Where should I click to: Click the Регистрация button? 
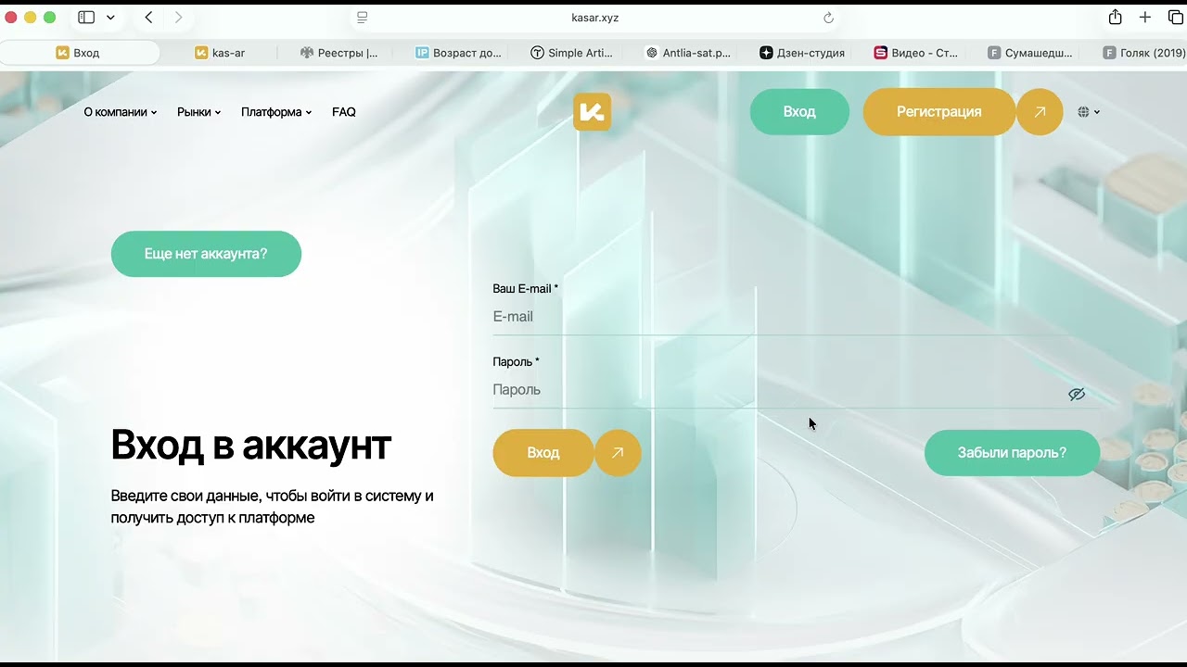[939, 112]
